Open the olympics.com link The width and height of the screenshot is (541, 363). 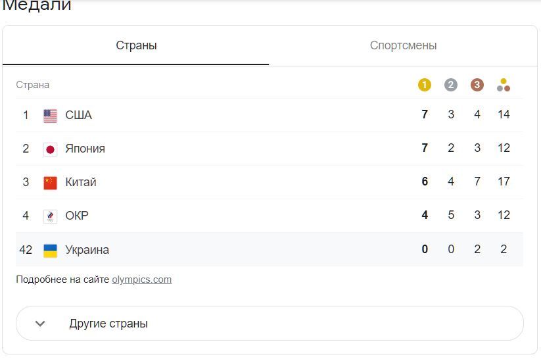pos(141,279)
